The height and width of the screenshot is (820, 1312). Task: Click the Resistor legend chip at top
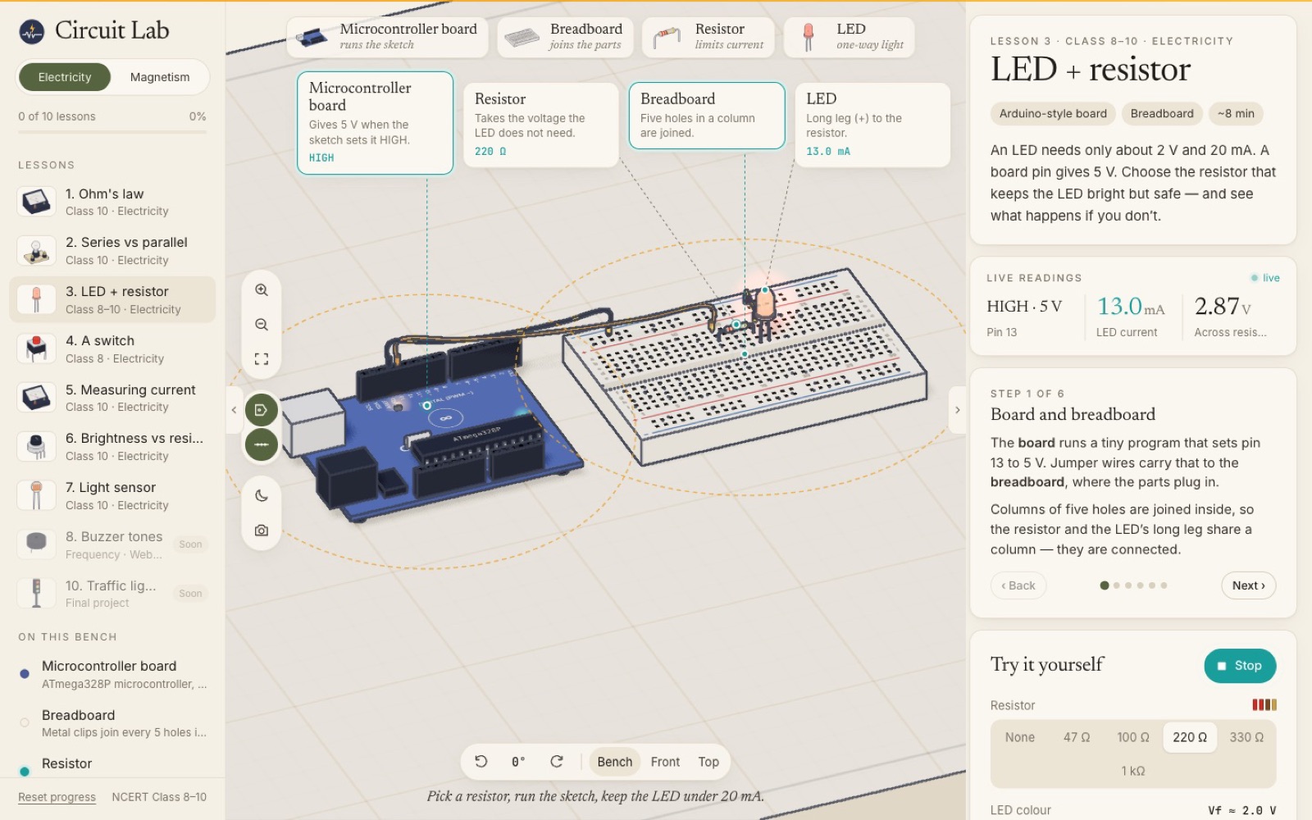click(708, 37)
